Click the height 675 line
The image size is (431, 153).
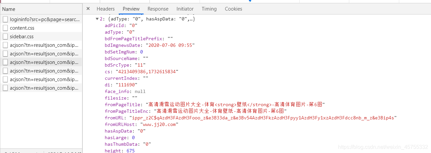point(120,150)
